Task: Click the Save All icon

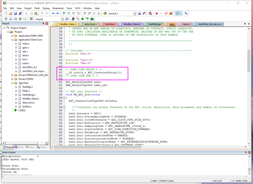Action: (20, 13)
